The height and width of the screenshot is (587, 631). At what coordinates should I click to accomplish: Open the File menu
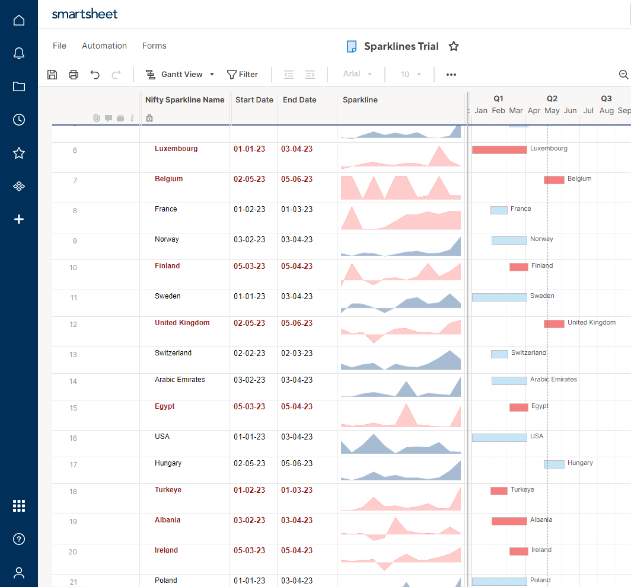(59, 46)
